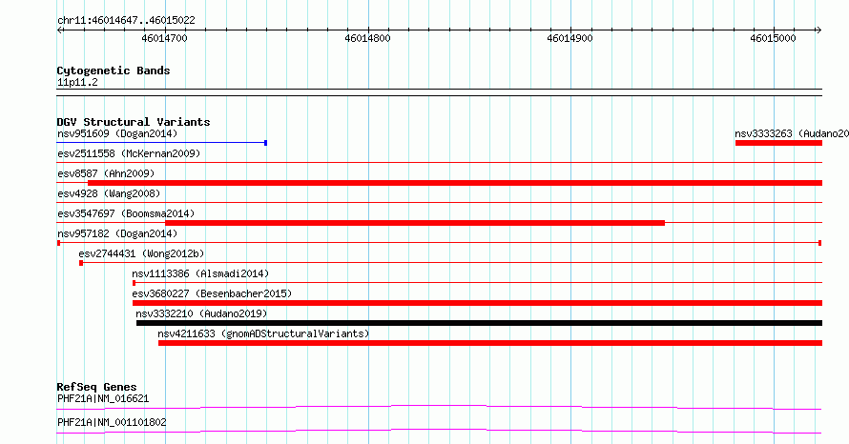Select the DGV Structural Variants track title
The height and width of the screenshot is (444, 849).
[x=134, y=122]
